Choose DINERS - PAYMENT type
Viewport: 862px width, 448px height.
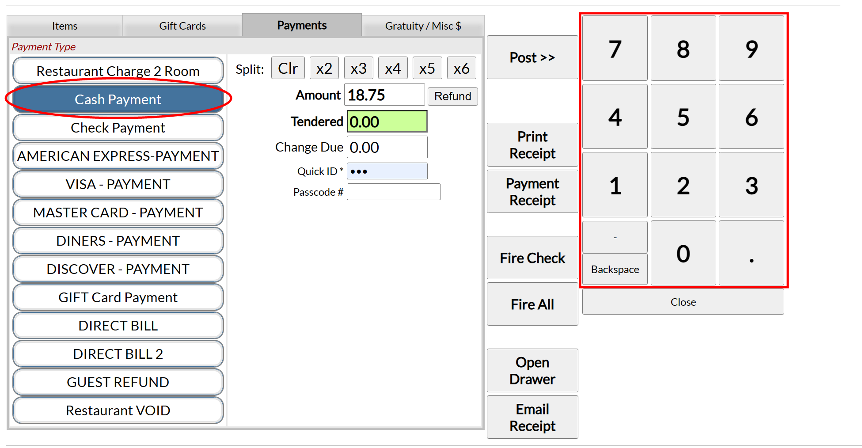[118, 240]
